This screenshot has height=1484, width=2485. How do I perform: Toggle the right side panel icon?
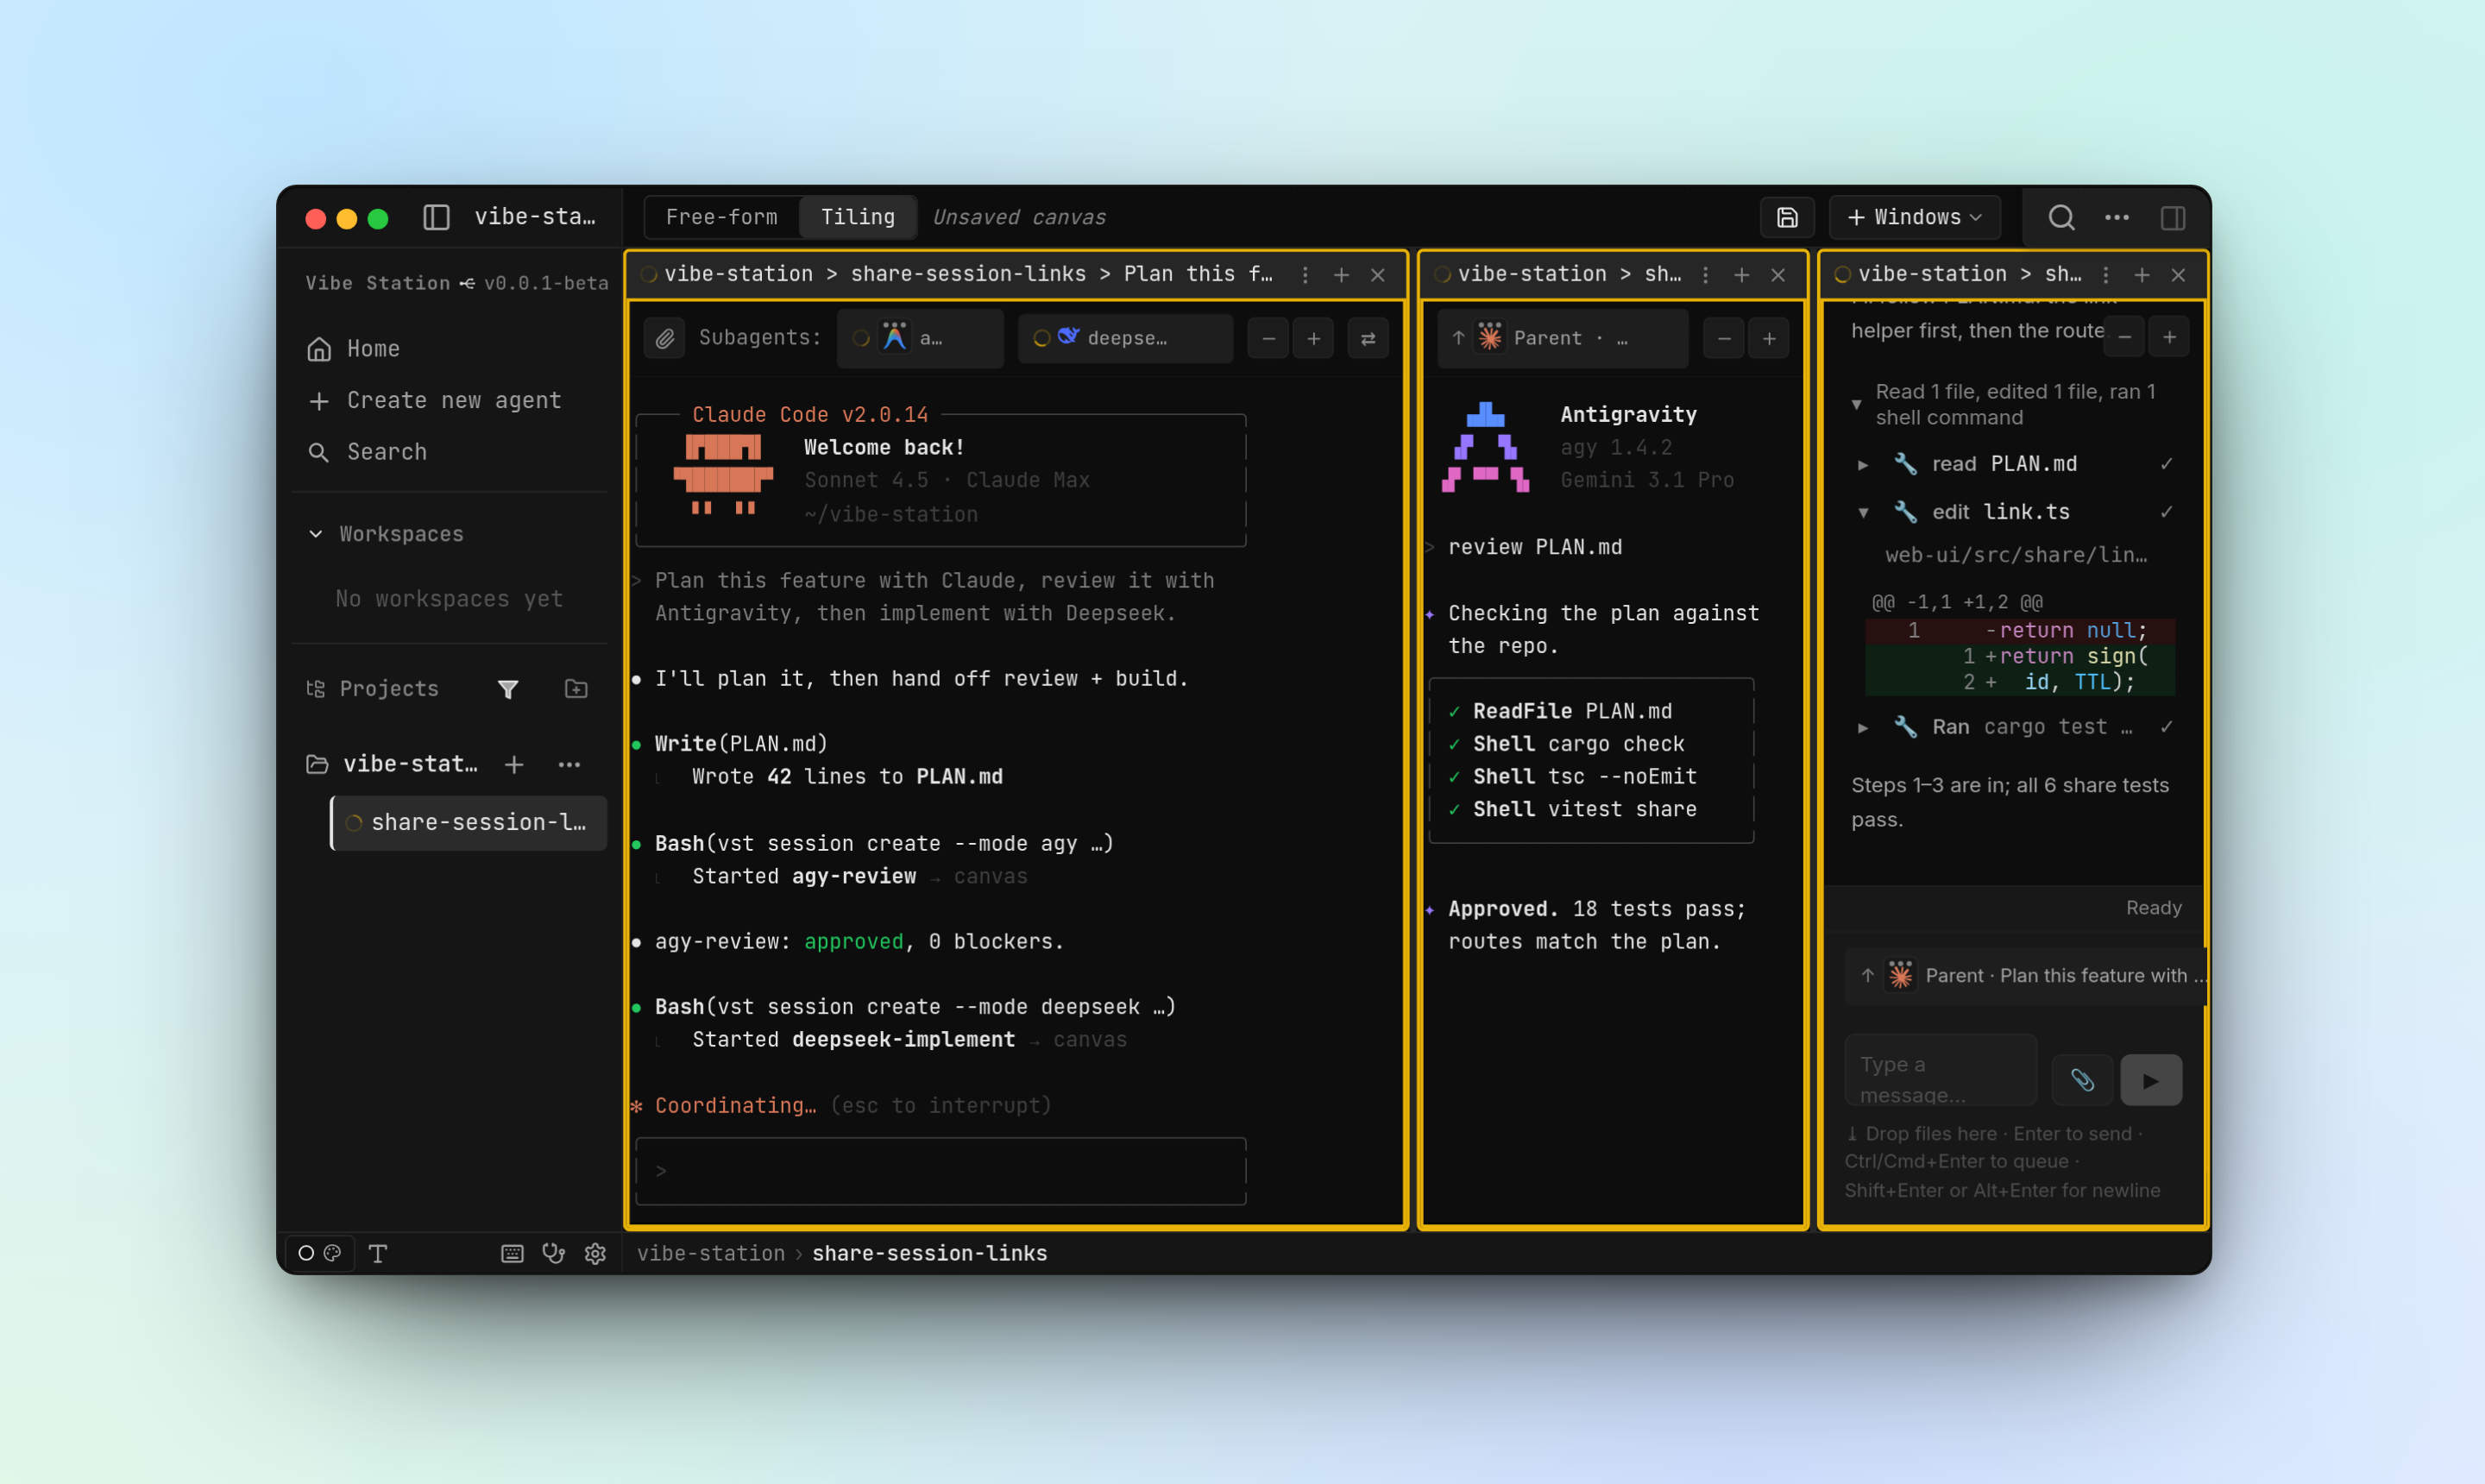[2172, 217]
